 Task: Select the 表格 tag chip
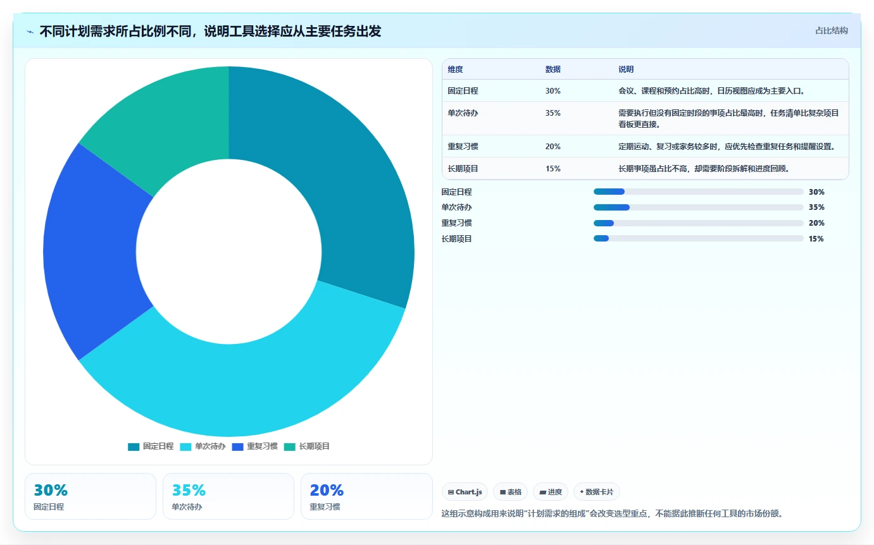[510, 492]
